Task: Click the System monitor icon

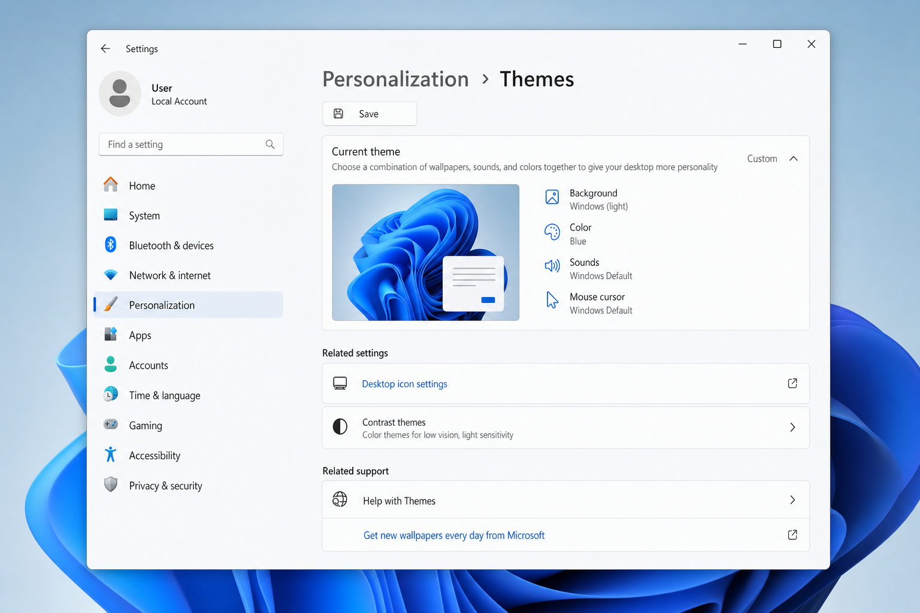Action: click(111, 214)
